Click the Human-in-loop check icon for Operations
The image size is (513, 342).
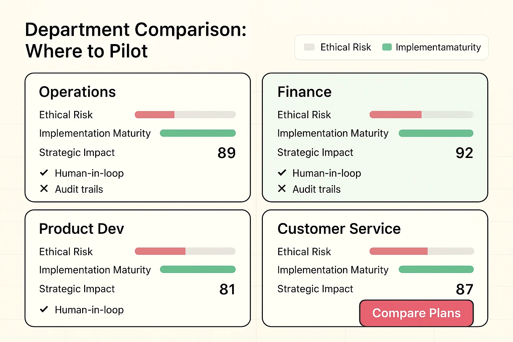pyautogui.click(x=44, y=173)
